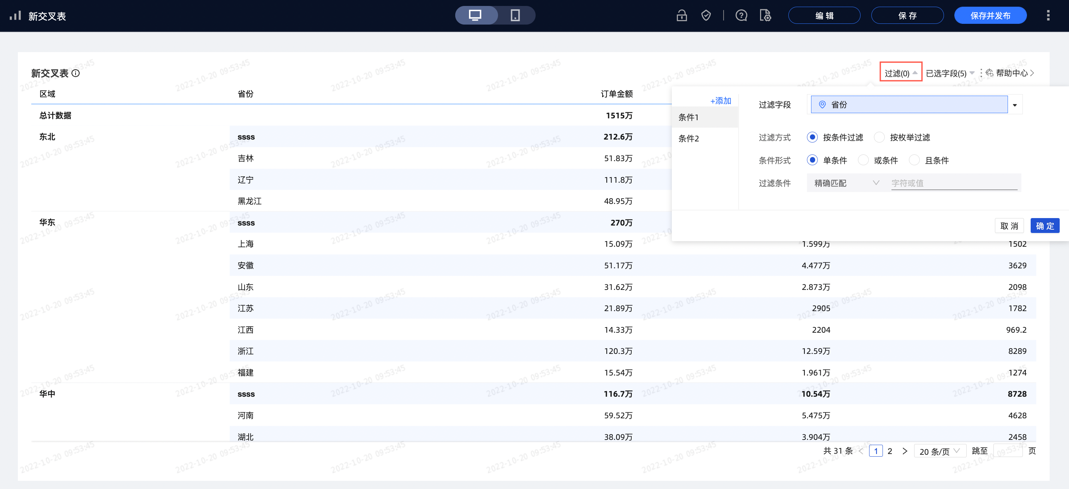1069x489 pixels.
Task: Click the 编辑 button
Action: coord(824,16)
